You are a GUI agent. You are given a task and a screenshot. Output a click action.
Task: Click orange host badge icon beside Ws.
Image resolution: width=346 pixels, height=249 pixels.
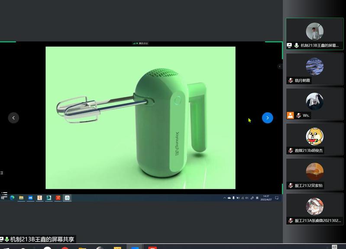[x=290, y=116]
